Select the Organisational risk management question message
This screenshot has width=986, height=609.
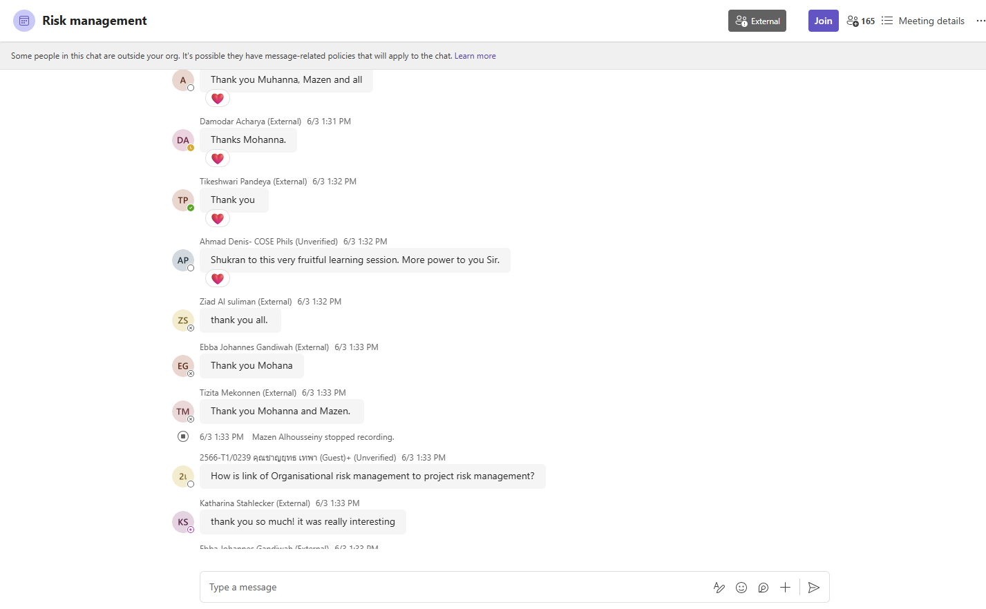372,476
